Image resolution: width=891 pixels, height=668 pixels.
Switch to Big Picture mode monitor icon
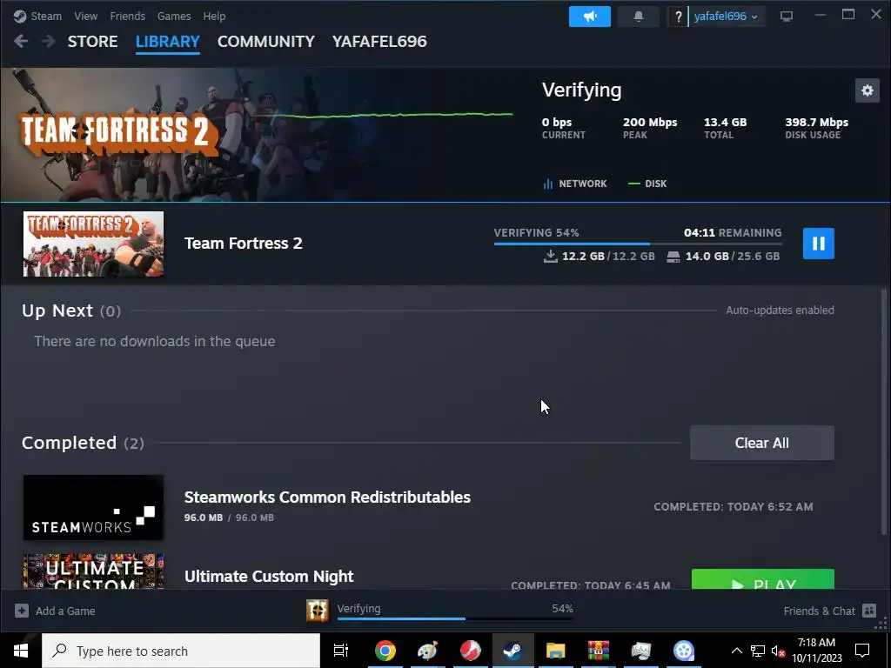(787, 17)
